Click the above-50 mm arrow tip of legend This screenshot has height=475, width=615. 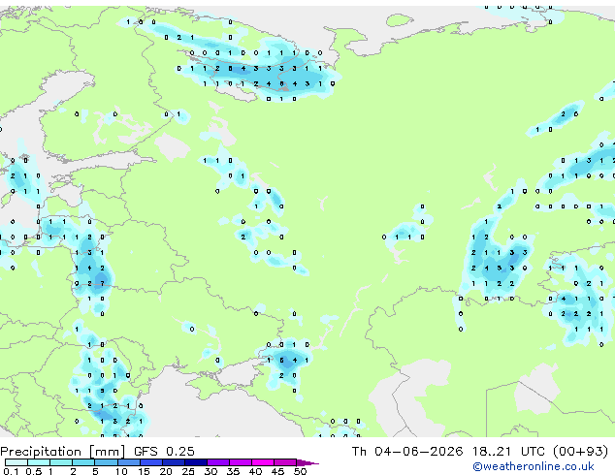point(307,463)
